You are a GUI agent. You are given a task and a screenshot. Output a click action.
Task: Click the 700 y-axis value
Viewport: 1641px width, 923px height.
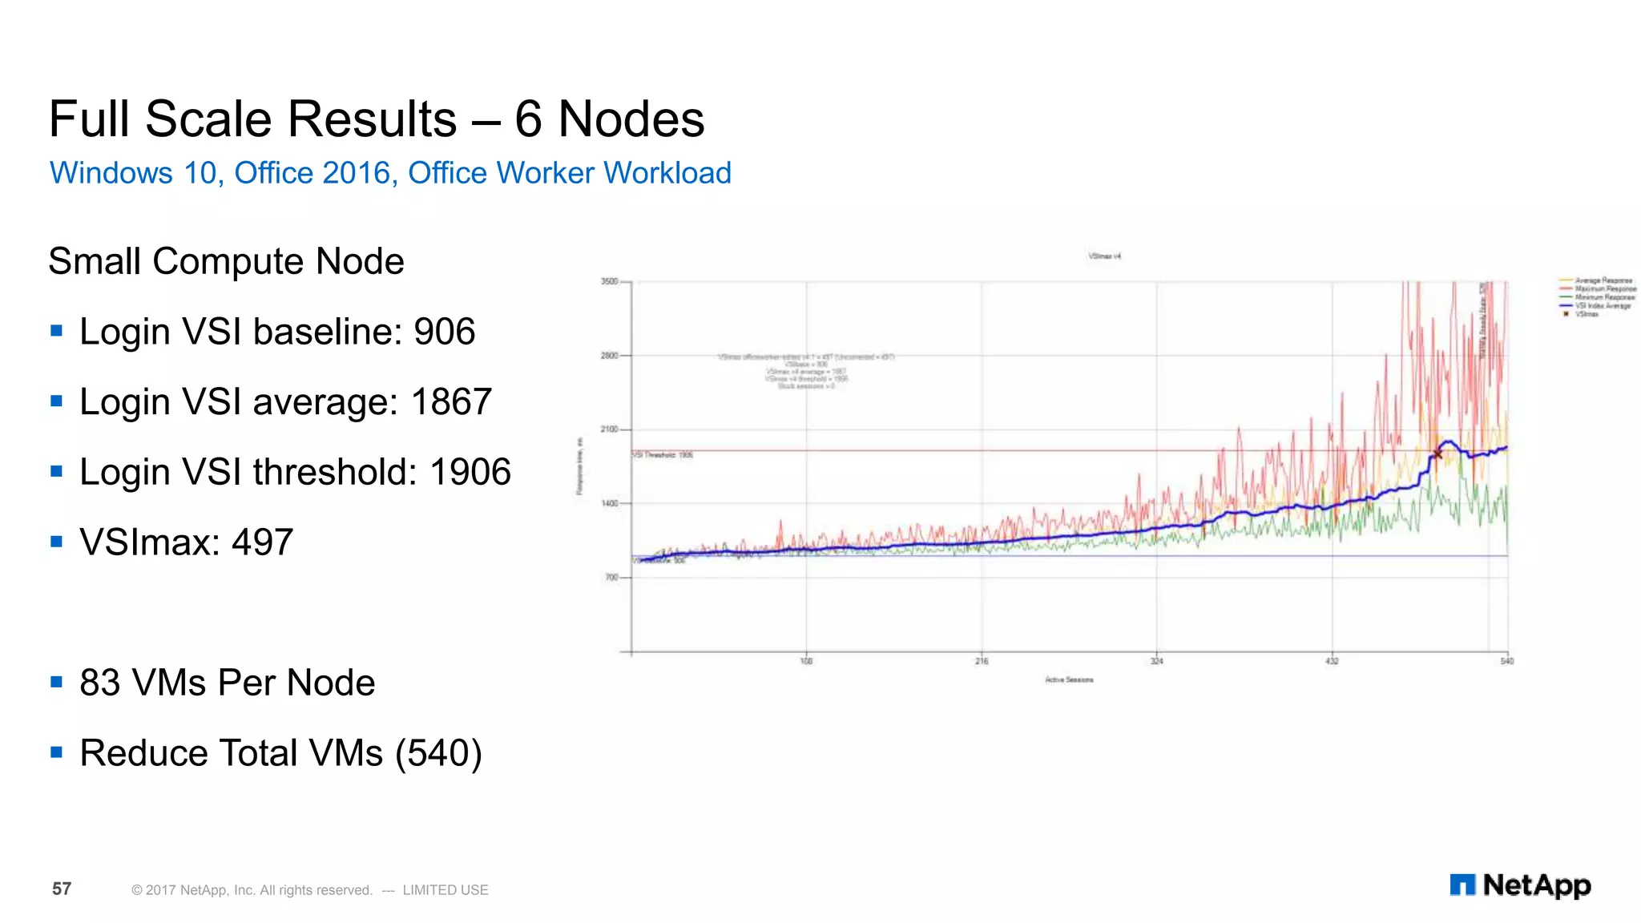611,577
